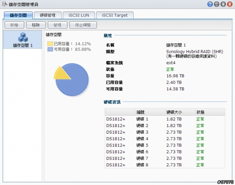Click the grey minimize circle icon
Image resolution: width=235 pixels, height=185 pixels.
217,4
